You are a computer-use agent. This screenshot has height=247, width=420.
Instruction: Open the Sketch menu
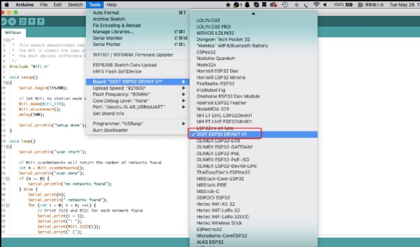[x=75, y=5]
